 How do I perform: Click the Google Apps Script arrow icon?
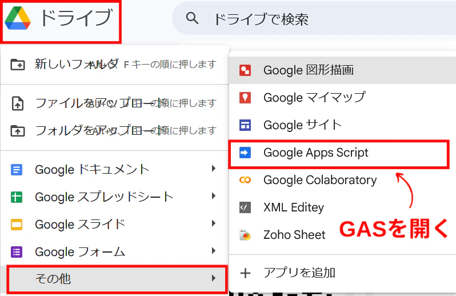tap(245, 153)
